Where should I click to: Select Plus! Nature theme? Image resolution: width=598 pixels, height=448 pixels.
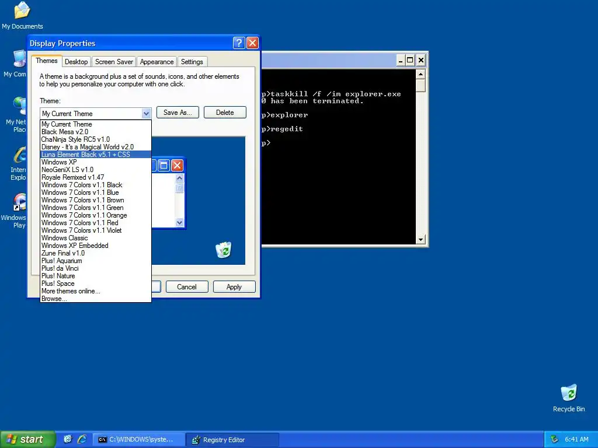pyautogui.click(x=96, y=276)
